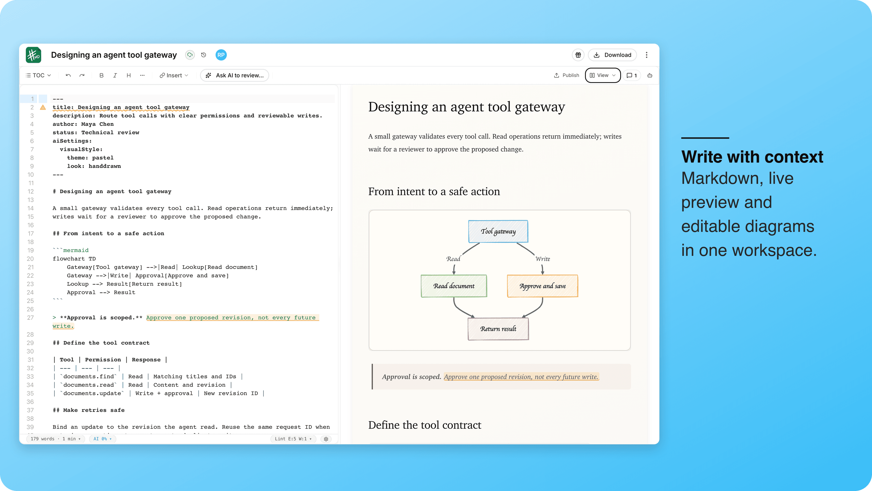
Task: Click the `documents.read` table row
Action: [143, 385]
